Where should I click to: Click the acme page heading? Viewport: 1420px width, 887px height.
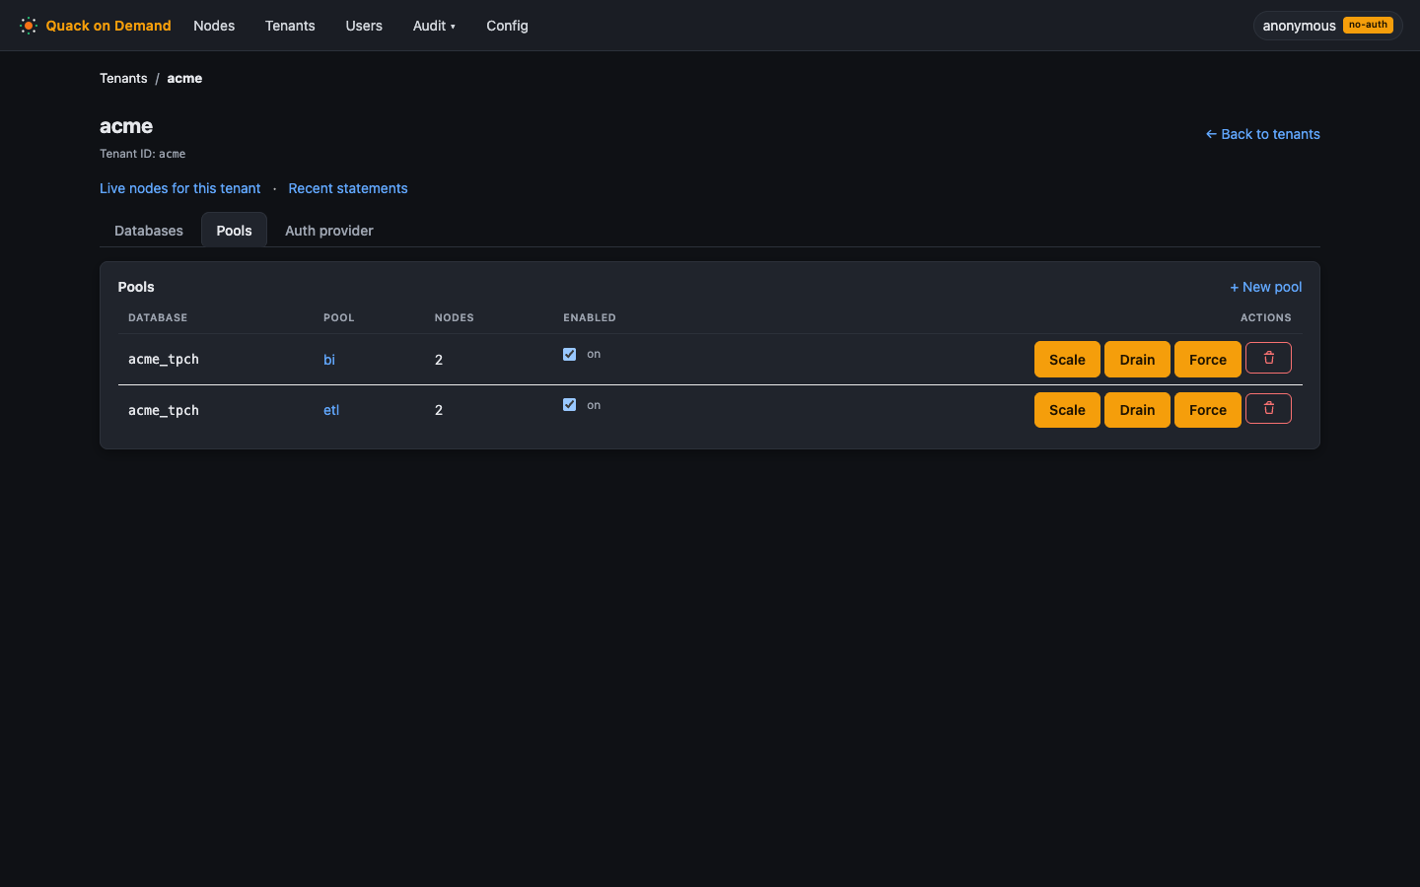pyautogui.click(x=126, y=126)
